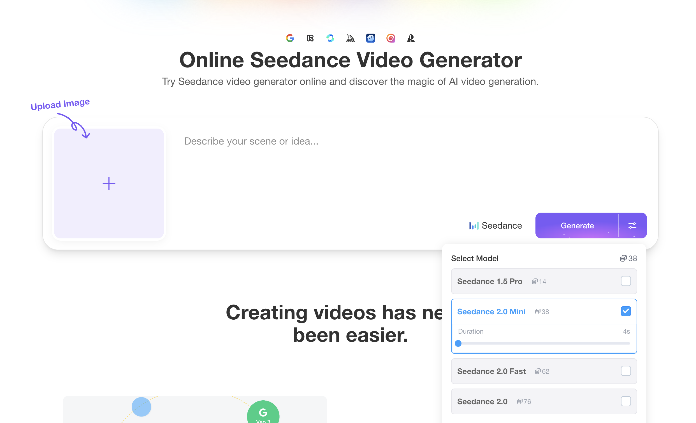Click the "Seedance 1.5 Pro" model name
Viewport: 696px width, 423px height.
coord(489,281)
